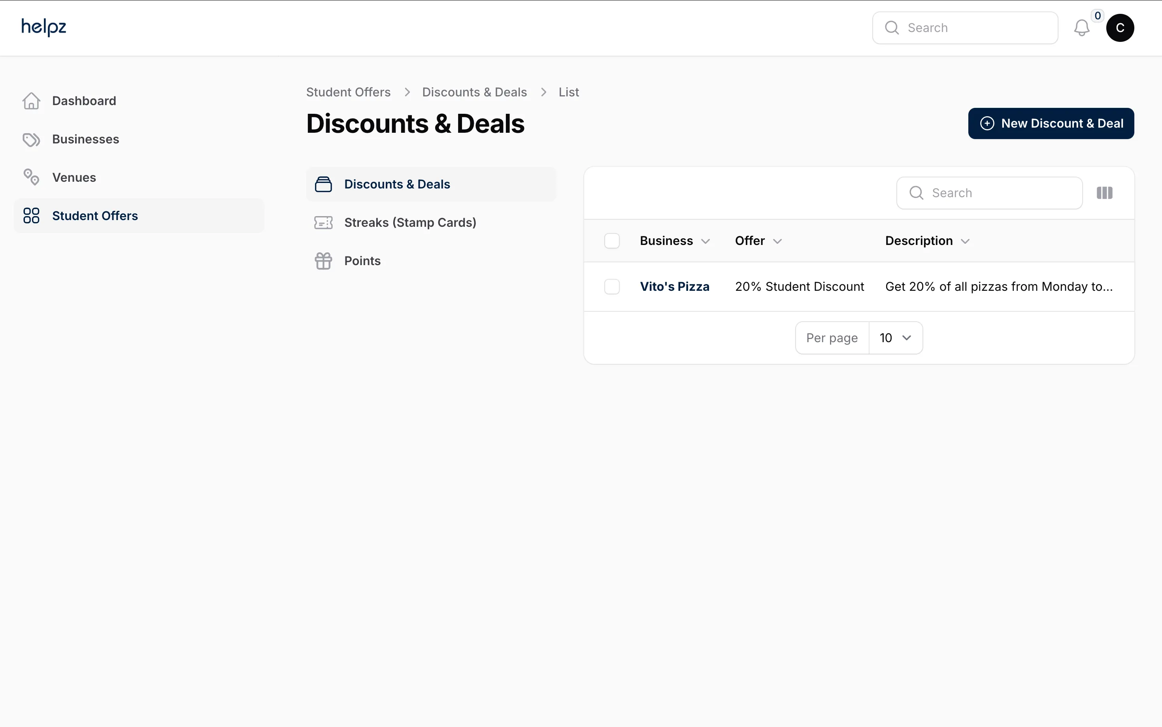Click the Businesses tag icon
Screen dimensions: 1162x727
[x=31, y=139]
